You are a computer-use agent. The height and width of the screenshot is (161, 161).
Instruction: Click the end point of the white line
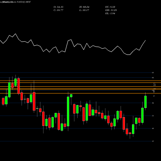(x=146, y=41)
